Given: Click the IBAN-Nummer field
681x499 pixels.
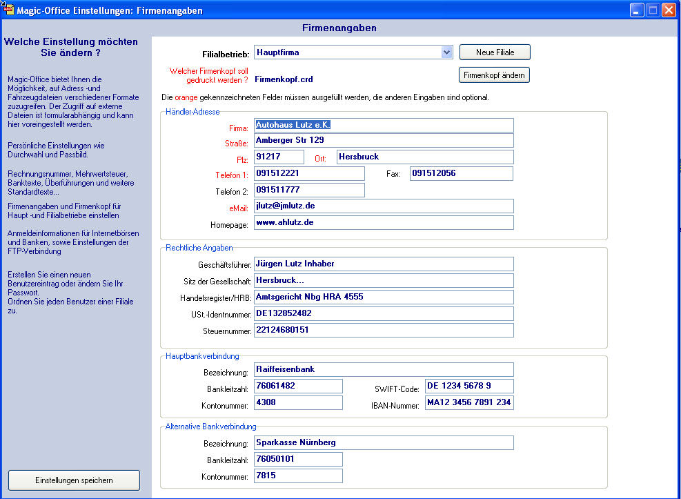Looking at the screenshot, I should pyautogui.click(x=469, y=402).
